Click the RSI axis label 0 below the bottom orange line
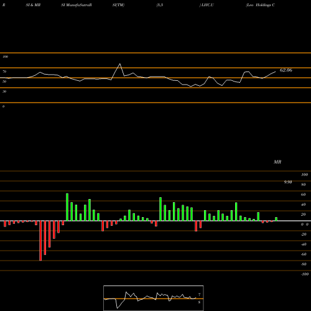Screen dimensions: 311x311 point(3,106)
